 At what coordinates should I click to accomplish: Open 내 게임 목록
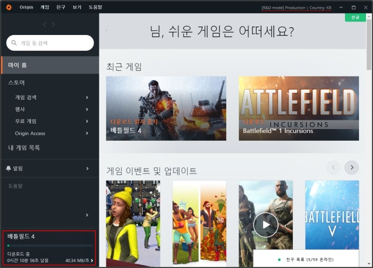coord(24,148)
